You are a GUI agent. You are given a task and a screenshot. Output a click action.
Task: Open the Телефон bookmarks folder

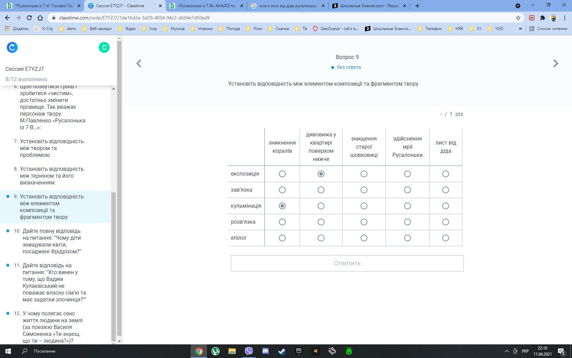tap(430, 29)
